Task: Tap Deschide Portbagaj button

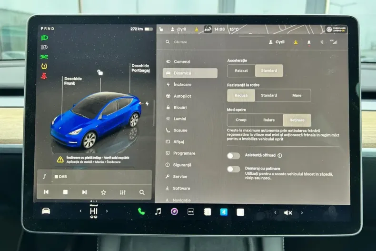Action: (140, 68)
